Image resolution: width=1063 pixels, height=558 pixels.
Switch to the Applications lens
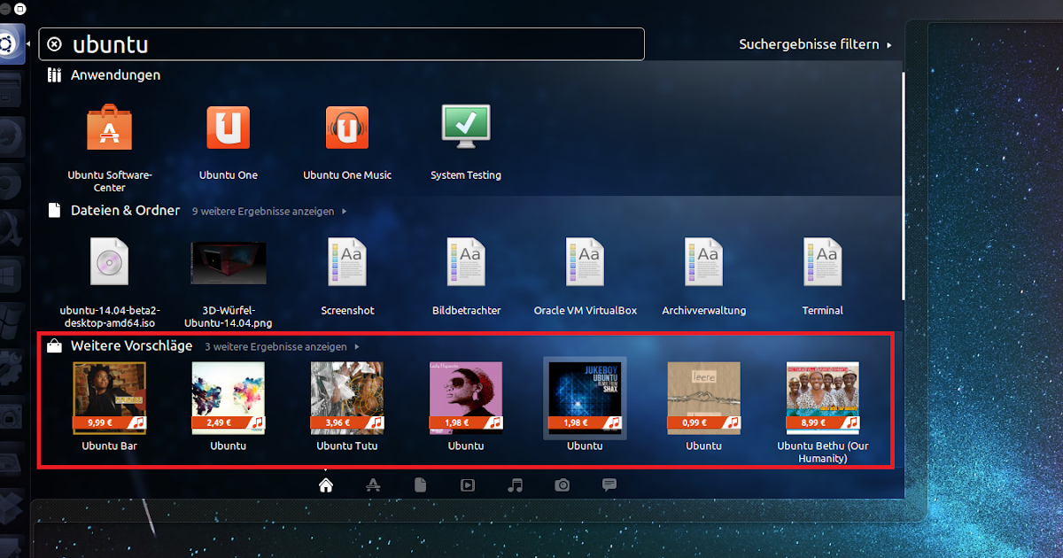click(x=373, y=484)
